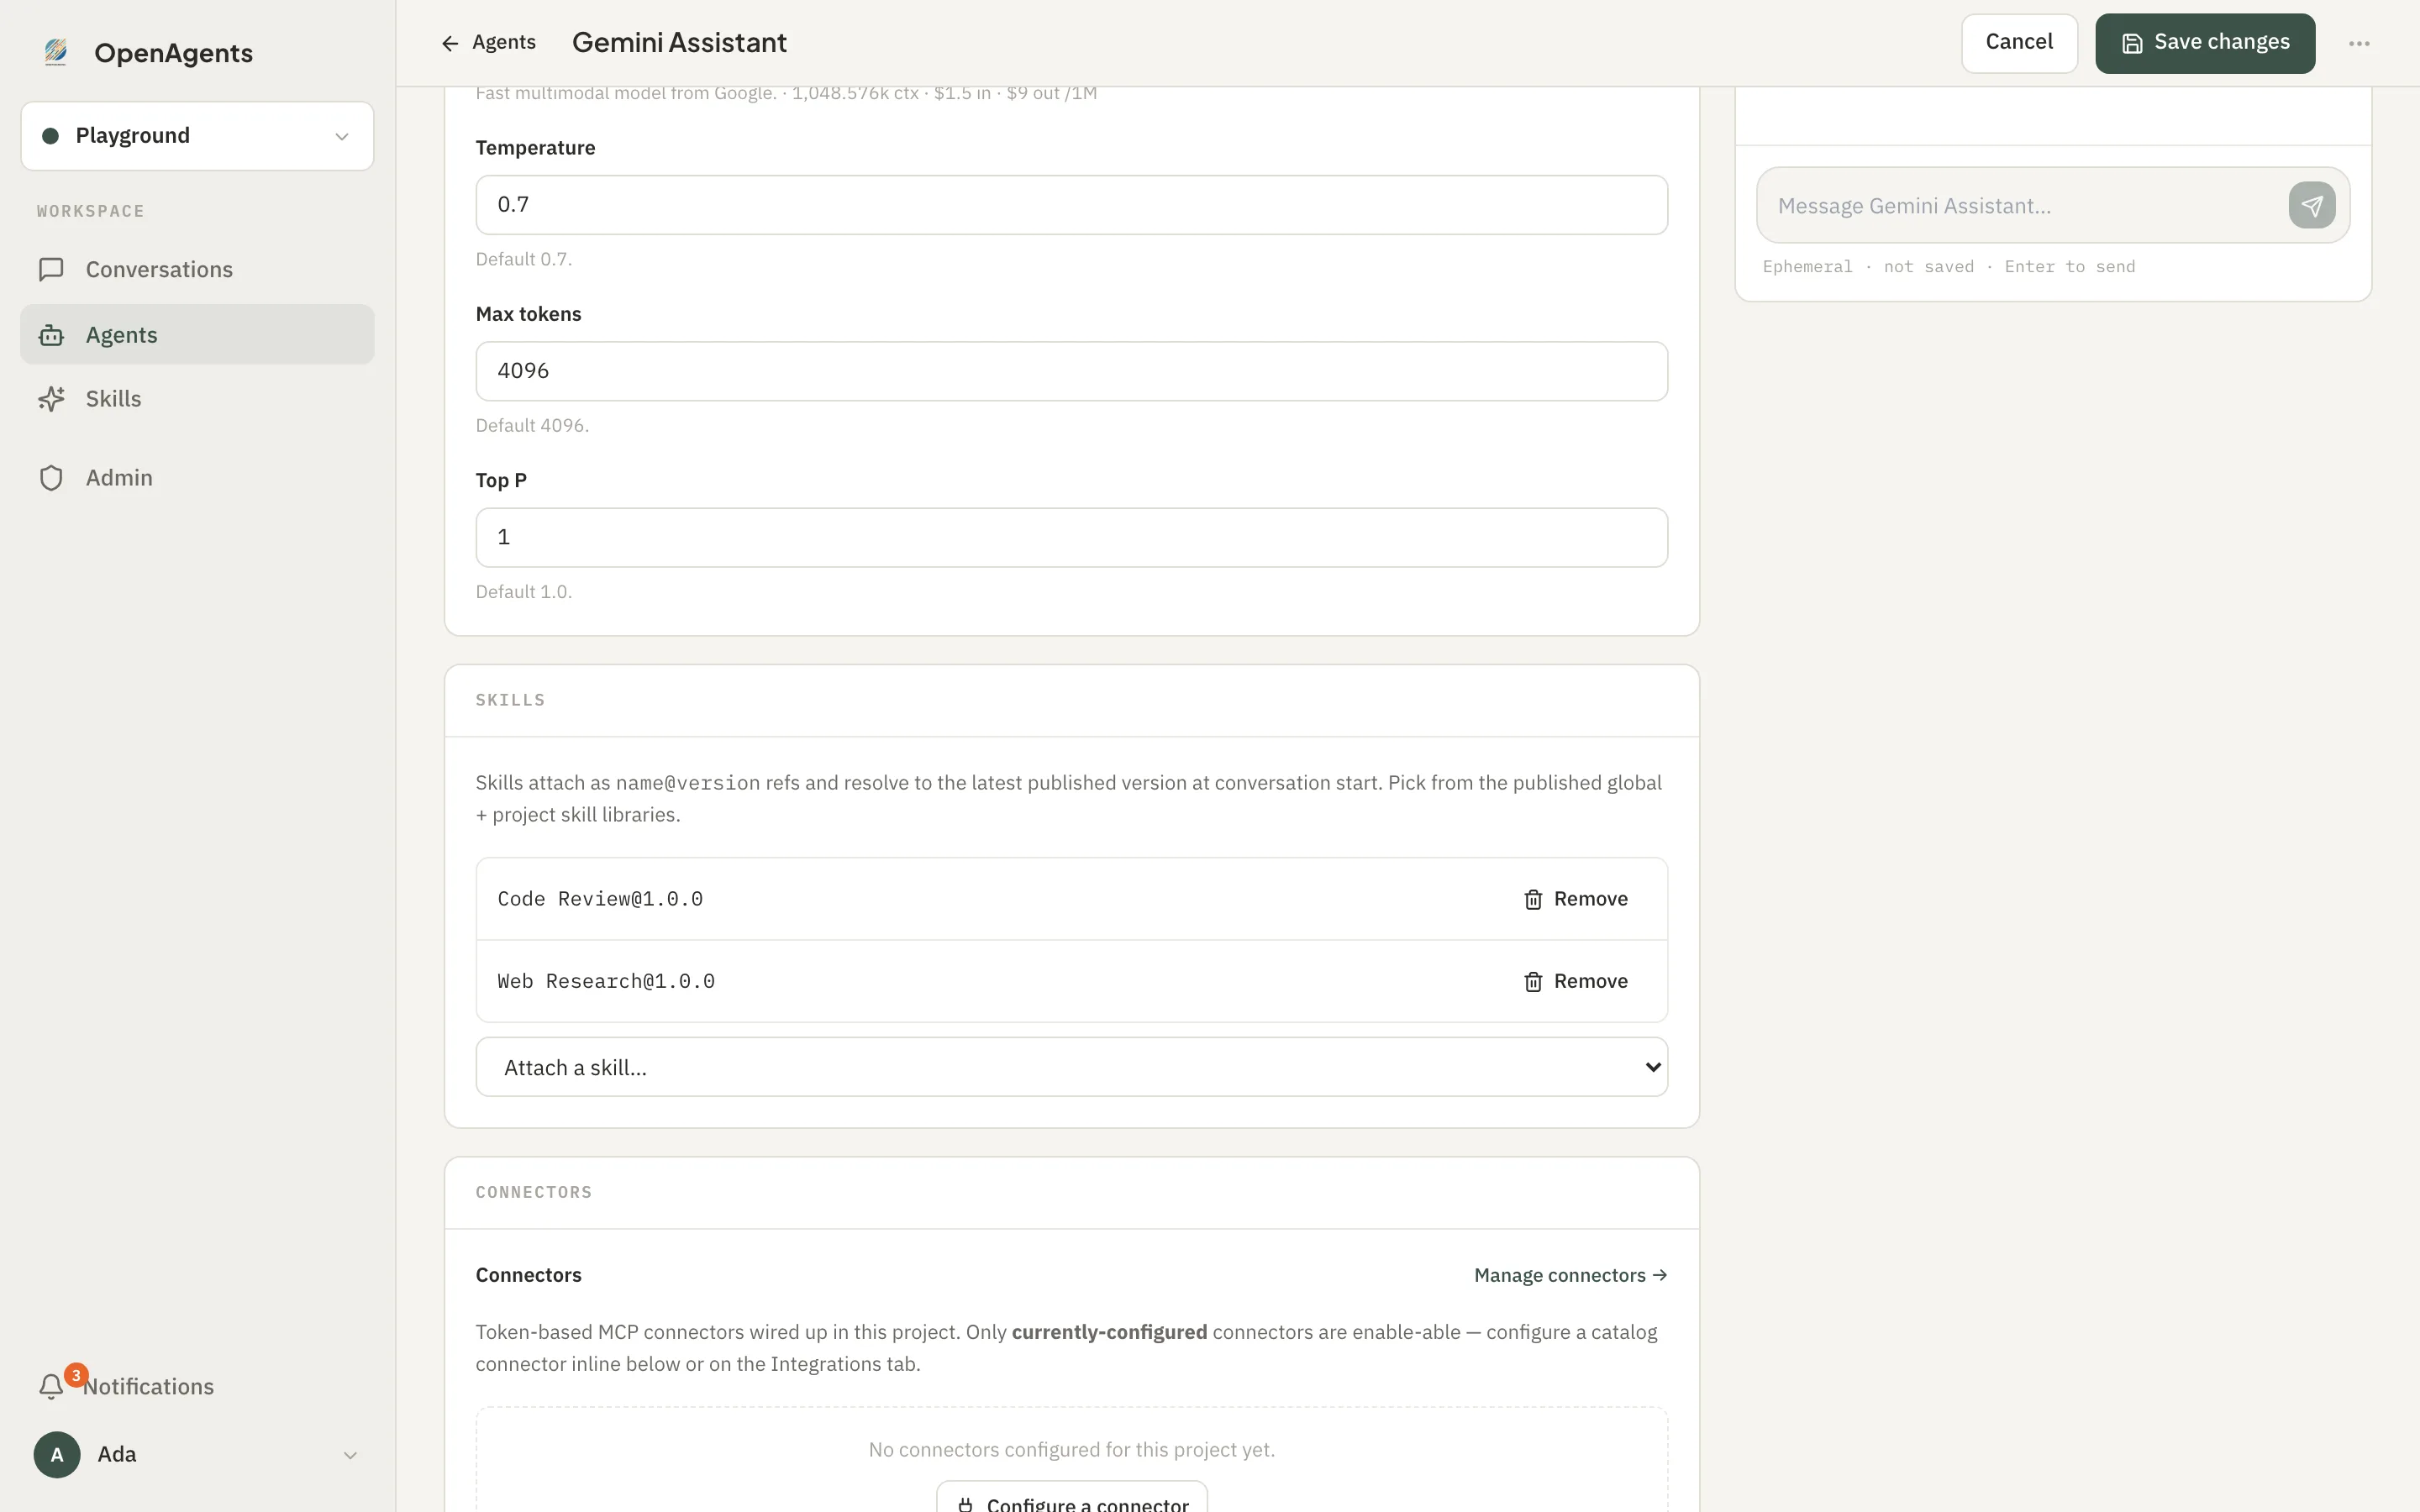Click the Web Research@1.0.0 skill text
This screenshot has height=1512, width=2420.
pos(606,981)
